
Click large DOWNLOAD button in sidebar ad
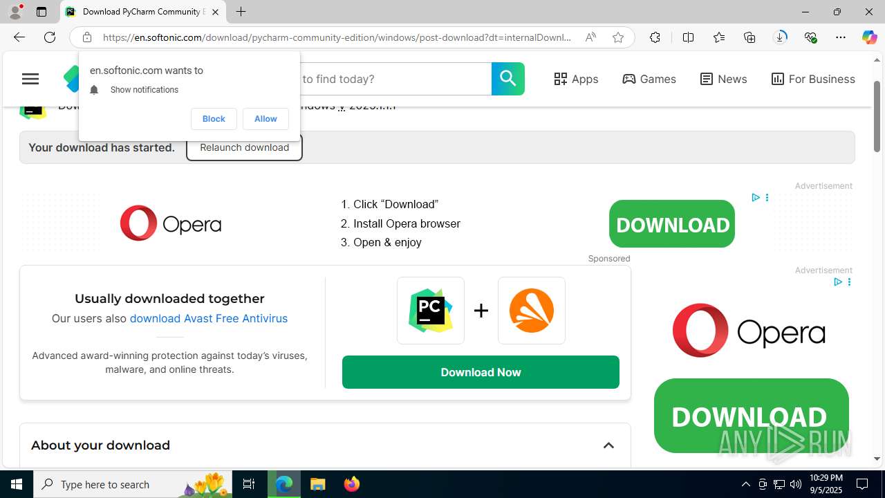(x=752, y=416)
